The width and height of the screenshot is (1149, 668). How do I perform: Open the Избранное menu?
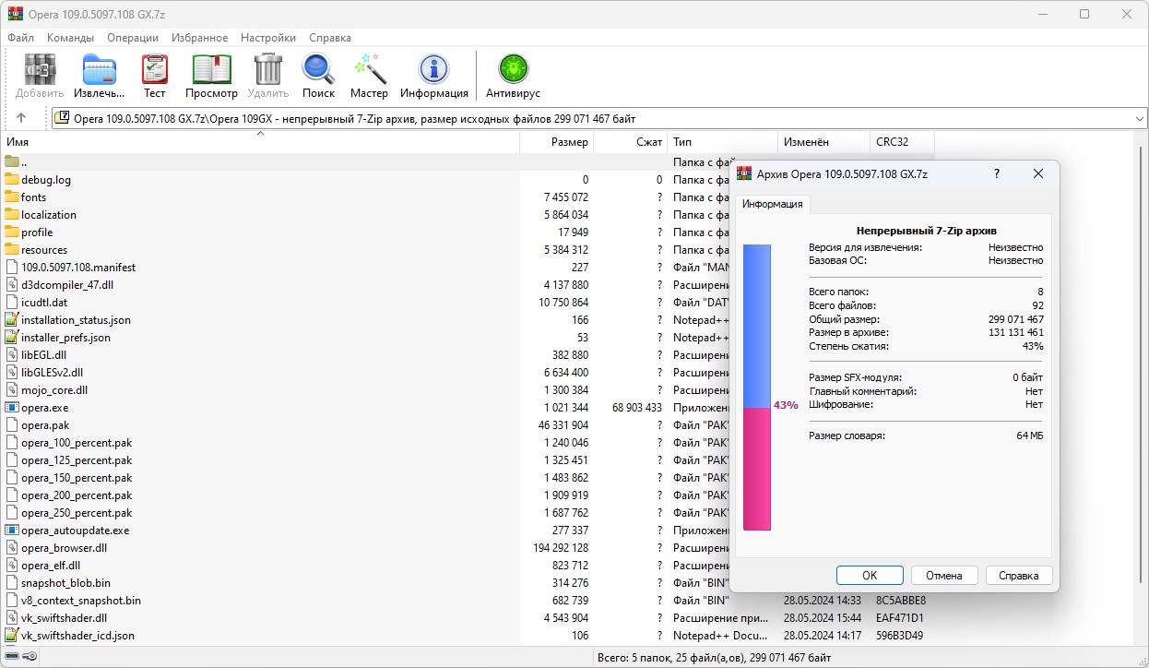point(199,38)
